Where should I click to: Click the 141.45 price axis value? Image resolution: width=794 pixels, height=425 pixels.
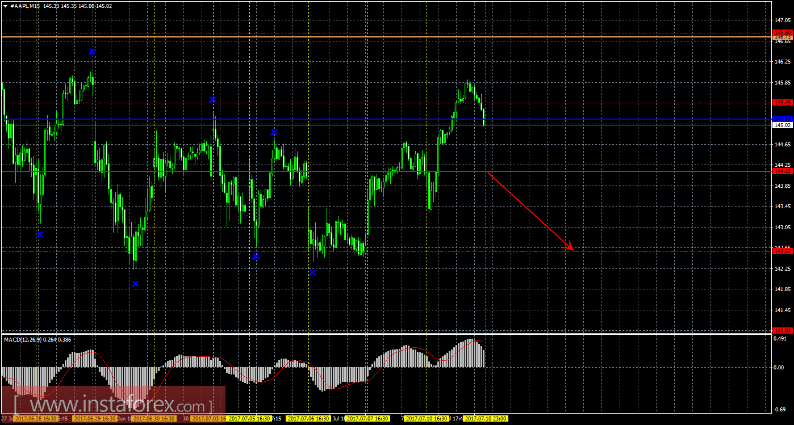(x=782, y=310)
